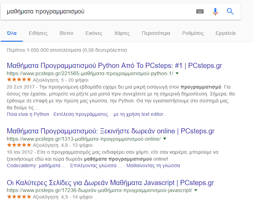Click the snippet date 18 Ιαν 2012
Viewport: 253px width, 201px height.
(x=20, y=152)
